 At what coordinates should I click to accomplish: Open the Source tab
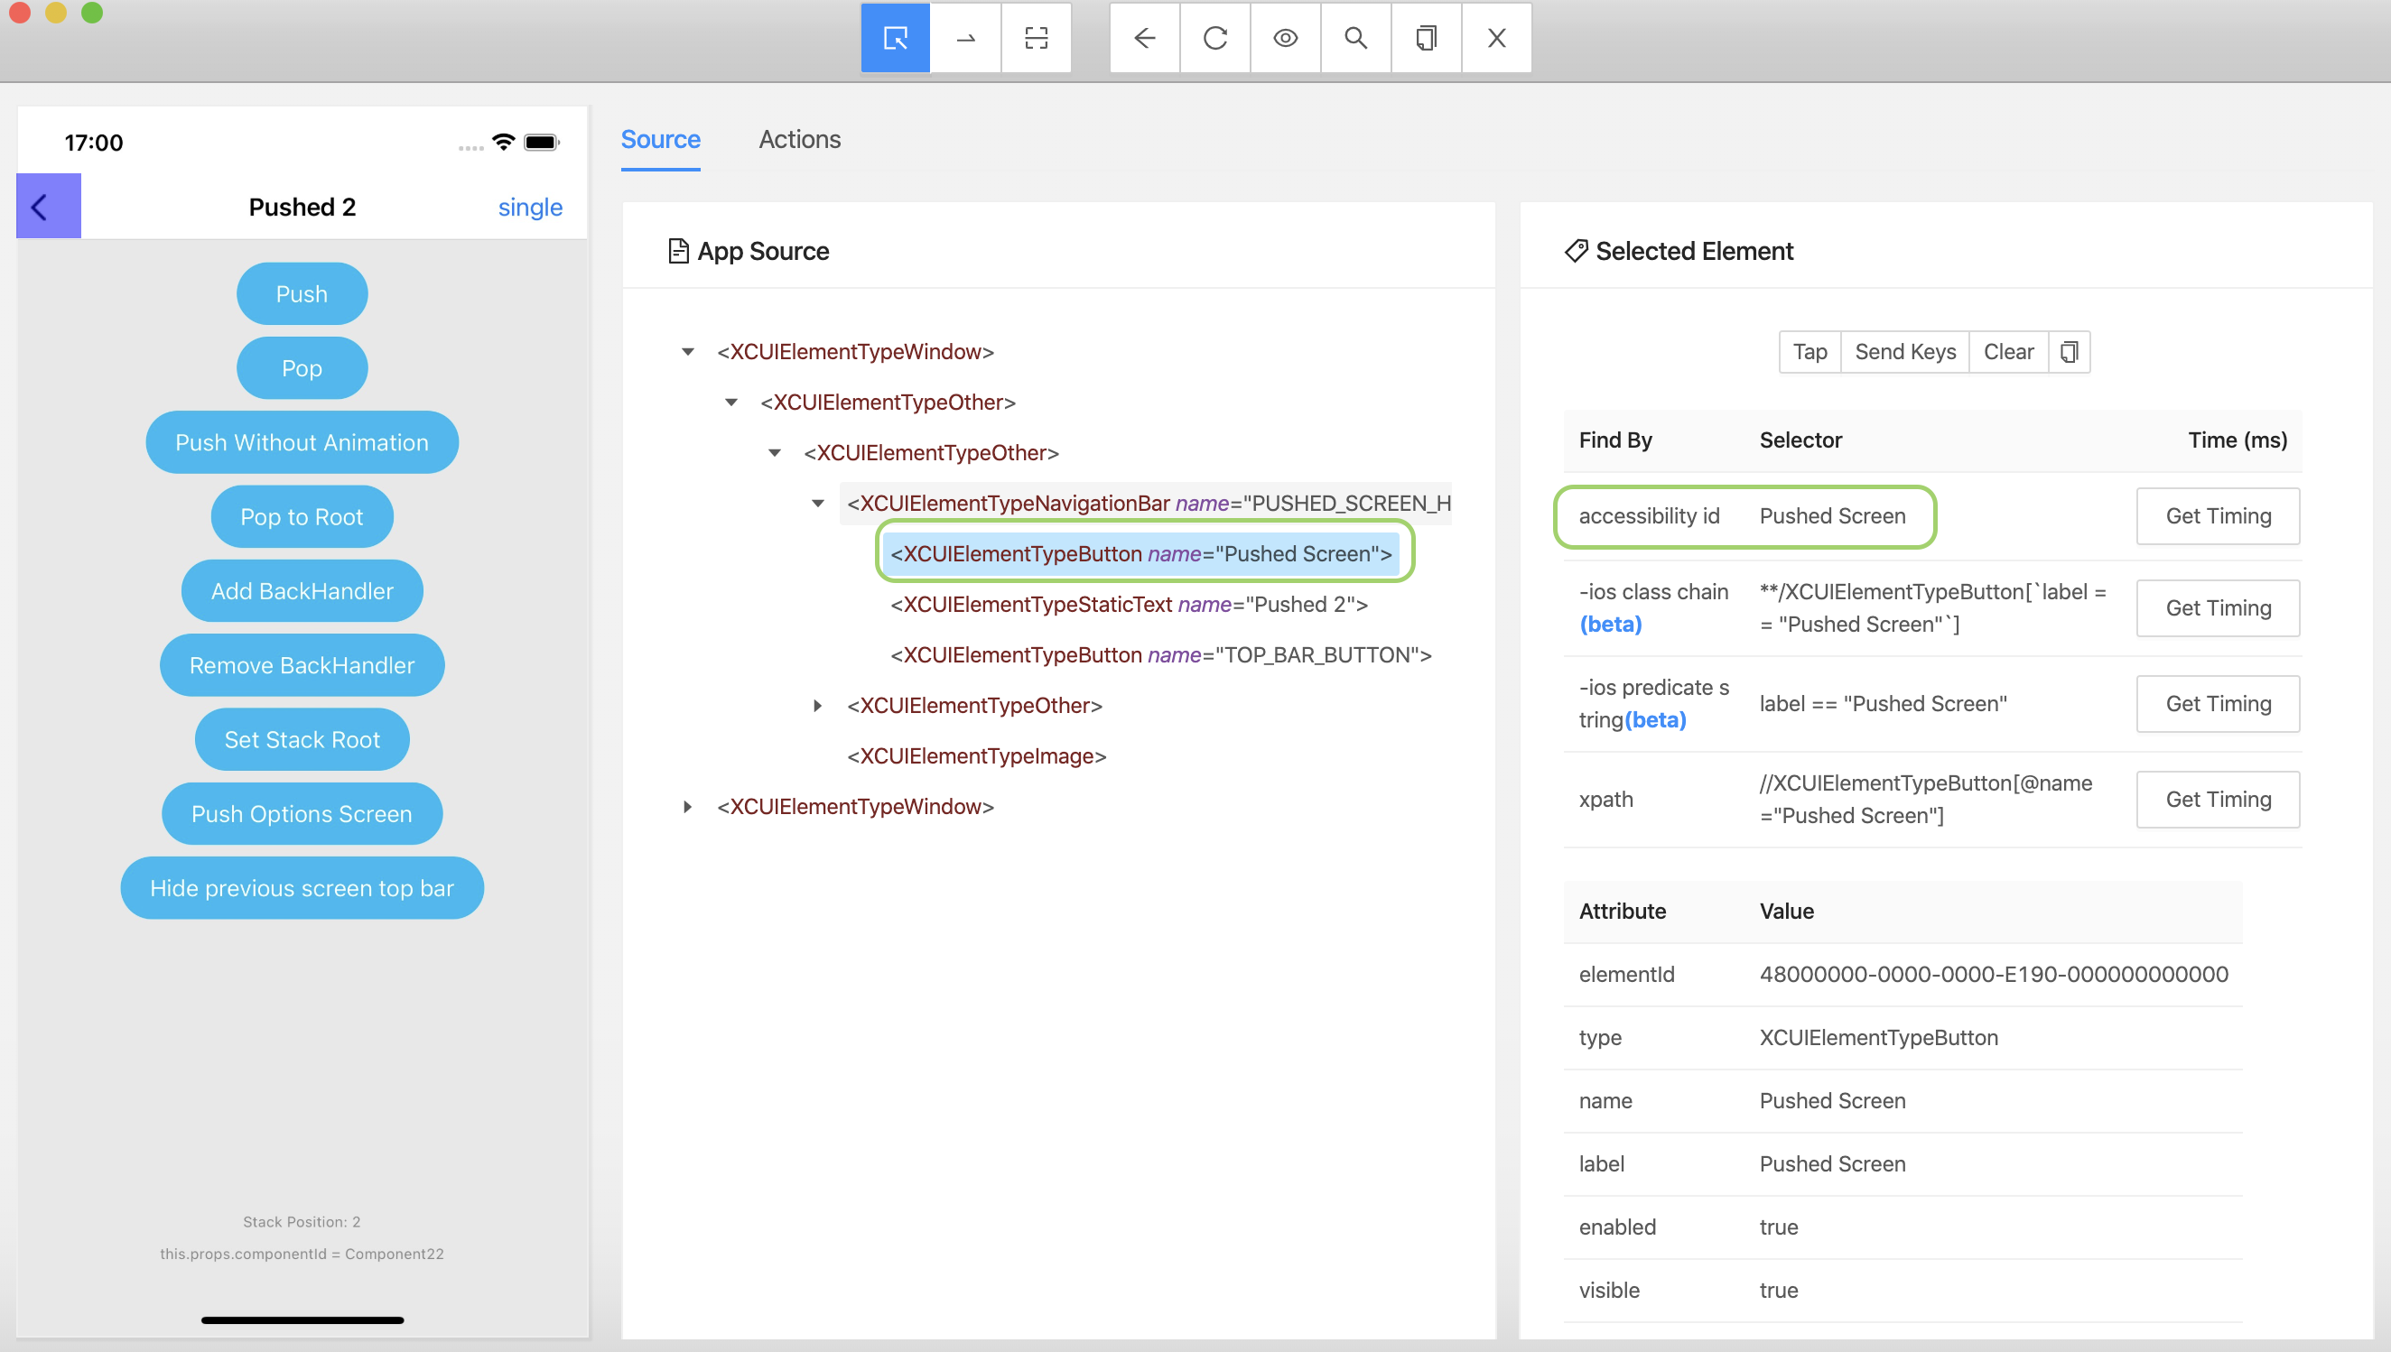[x=660, y=139]
